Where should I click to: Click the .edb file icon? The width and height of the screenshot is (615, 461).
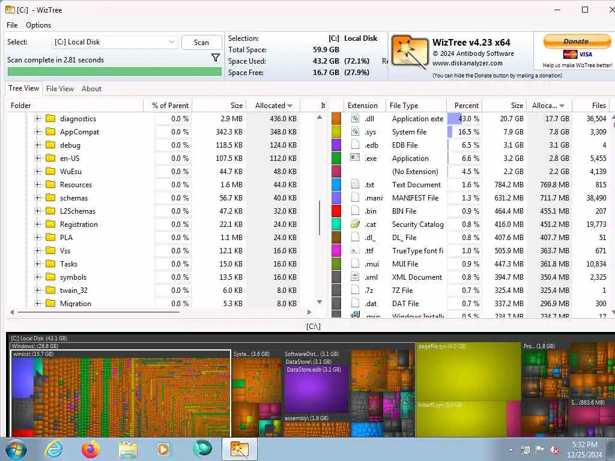pos(355,145)
